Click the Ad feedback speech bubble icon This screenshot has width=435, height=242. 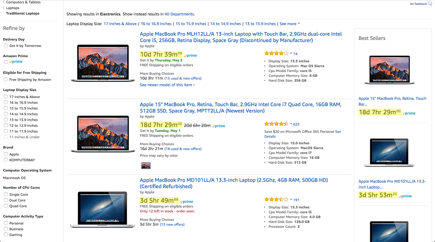[430, 4]
